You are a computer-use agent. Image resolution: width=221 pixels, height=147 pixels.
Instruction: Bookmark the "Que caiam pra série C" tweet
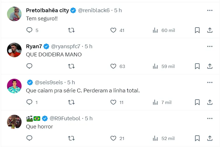click(197, 102)
